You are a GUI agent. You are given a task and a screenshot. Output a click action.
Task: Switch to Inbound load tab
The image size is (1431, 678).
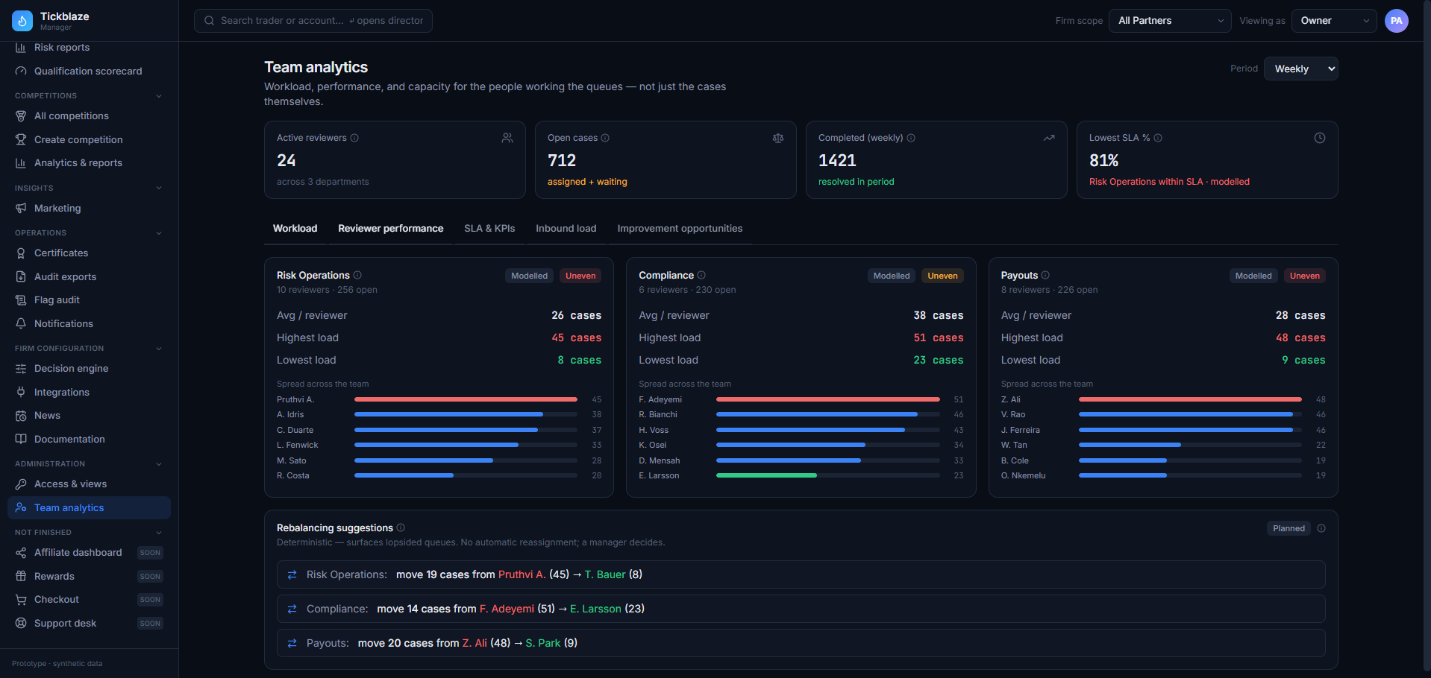(566, 229)
